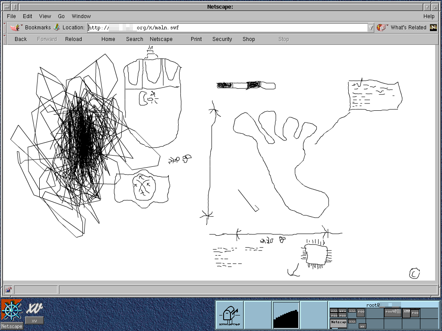
Task: Open the File menu
Action: 11,16
